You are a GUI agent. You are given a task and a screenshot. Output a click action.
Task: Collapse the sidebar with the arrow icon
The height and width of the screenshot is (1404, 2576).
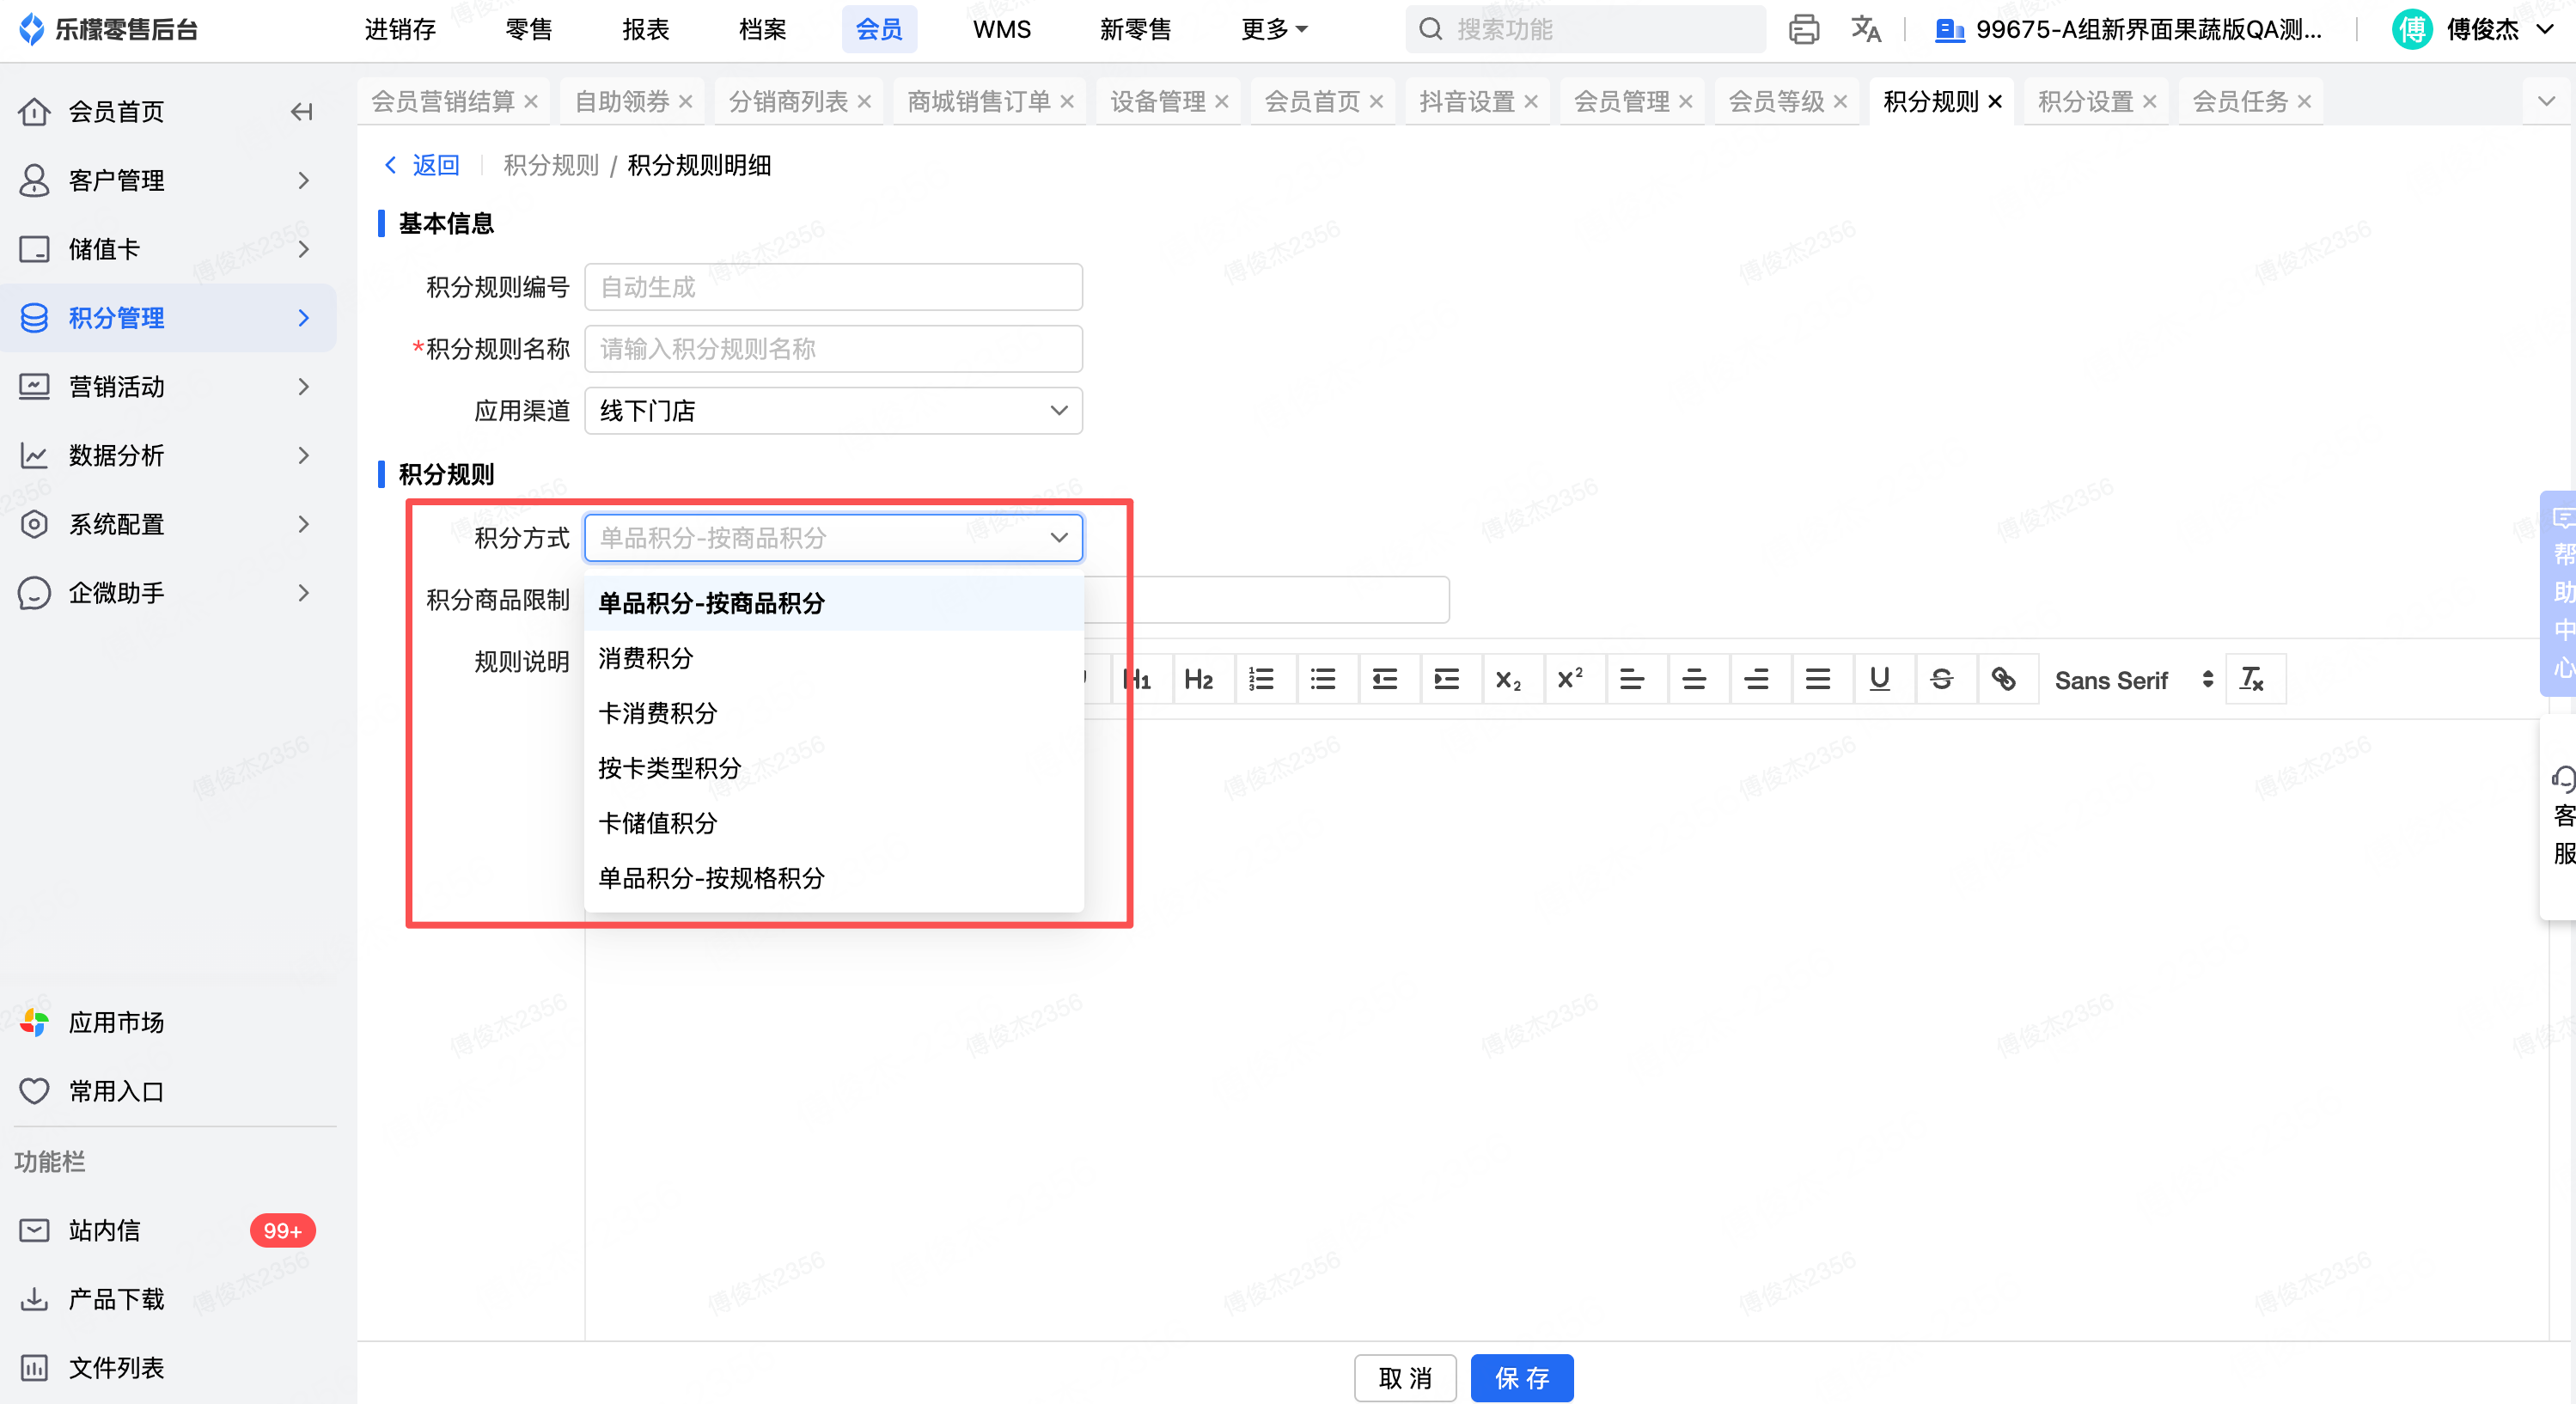pyautogui.click(x=301, y=111)
